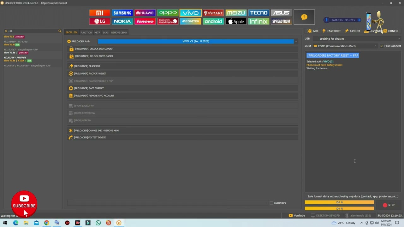This screenshot has height=227, width=404.
Task: Select the Vivo brand logo
Action: click(191, 13)
